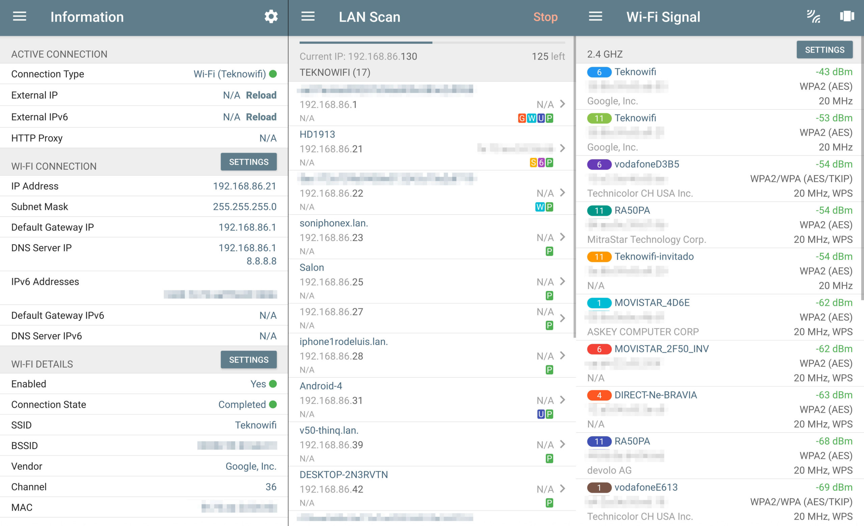The height and width of the screenshot is (526, 864).
Task: Expand the HD1913 device chevron
Action: pyautogui.click(x=562, y=148)
